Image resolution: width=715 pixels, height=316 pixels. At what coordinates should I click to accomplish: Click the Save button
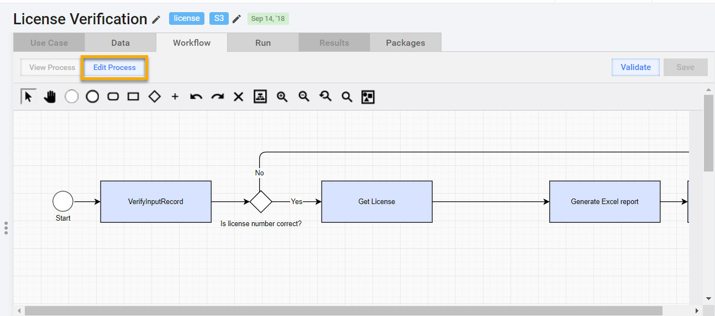coord(685,67)
